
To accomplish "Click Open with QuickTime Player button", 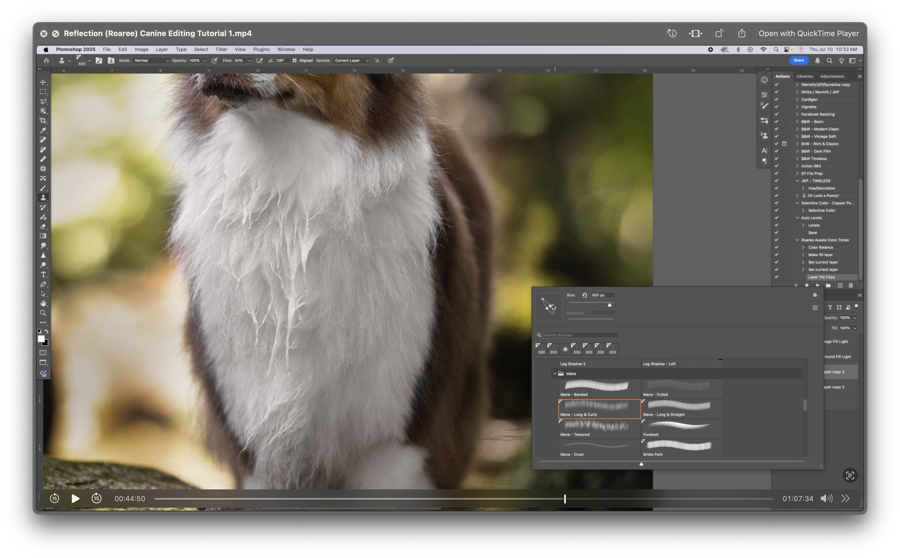I will click(809, 34).
